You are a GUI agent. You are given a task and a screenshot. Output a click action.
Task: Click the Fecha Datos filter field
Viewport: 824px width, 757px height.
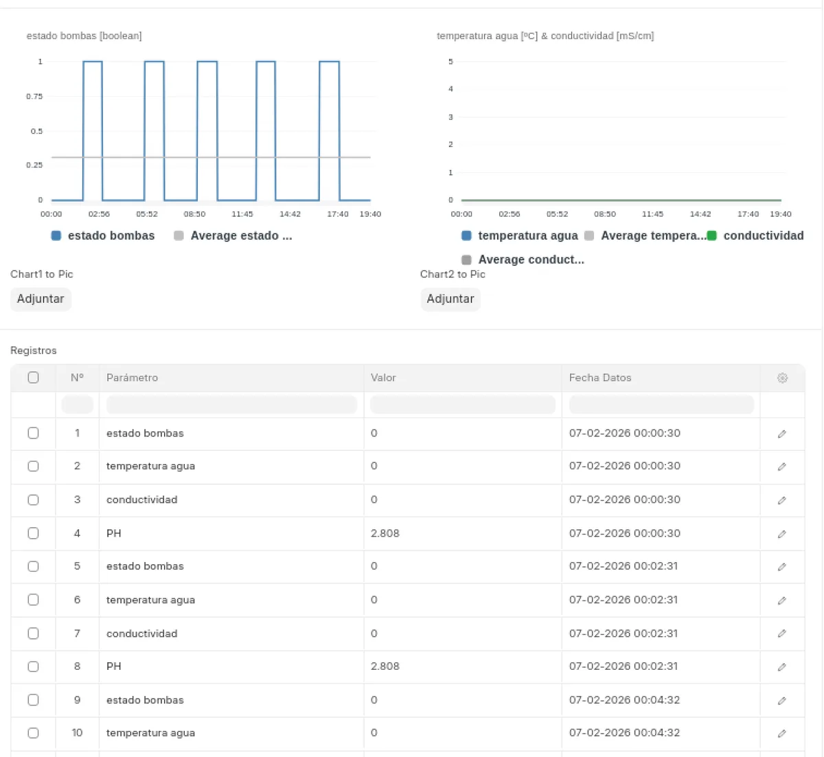pyautogui.click(x=661, y=404)
